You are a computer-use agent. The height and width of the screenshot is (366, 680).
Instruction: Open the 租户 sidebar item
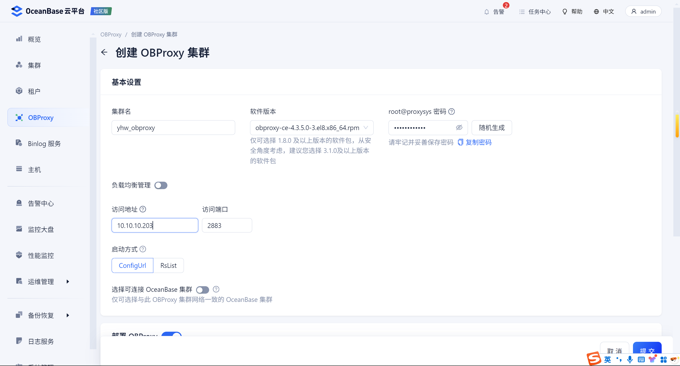tap(34, 91)
